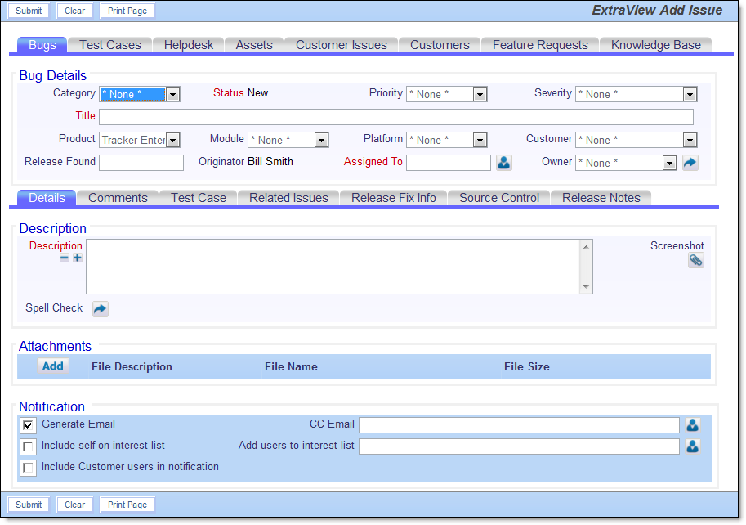Click the File Name column header
The image size is (746, 525).
[291, 366]
